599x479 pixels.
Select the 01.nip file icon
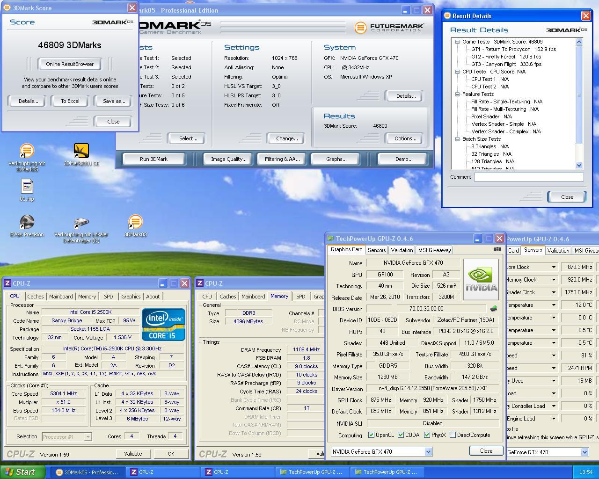(27, 187)
